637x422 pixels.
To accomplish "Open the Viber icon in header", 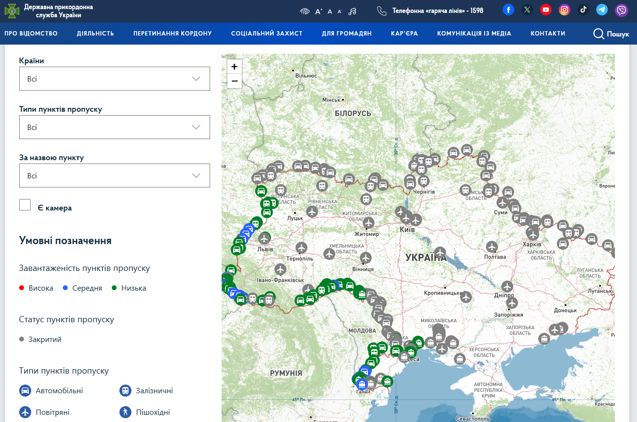I will [x=622, y=10].
